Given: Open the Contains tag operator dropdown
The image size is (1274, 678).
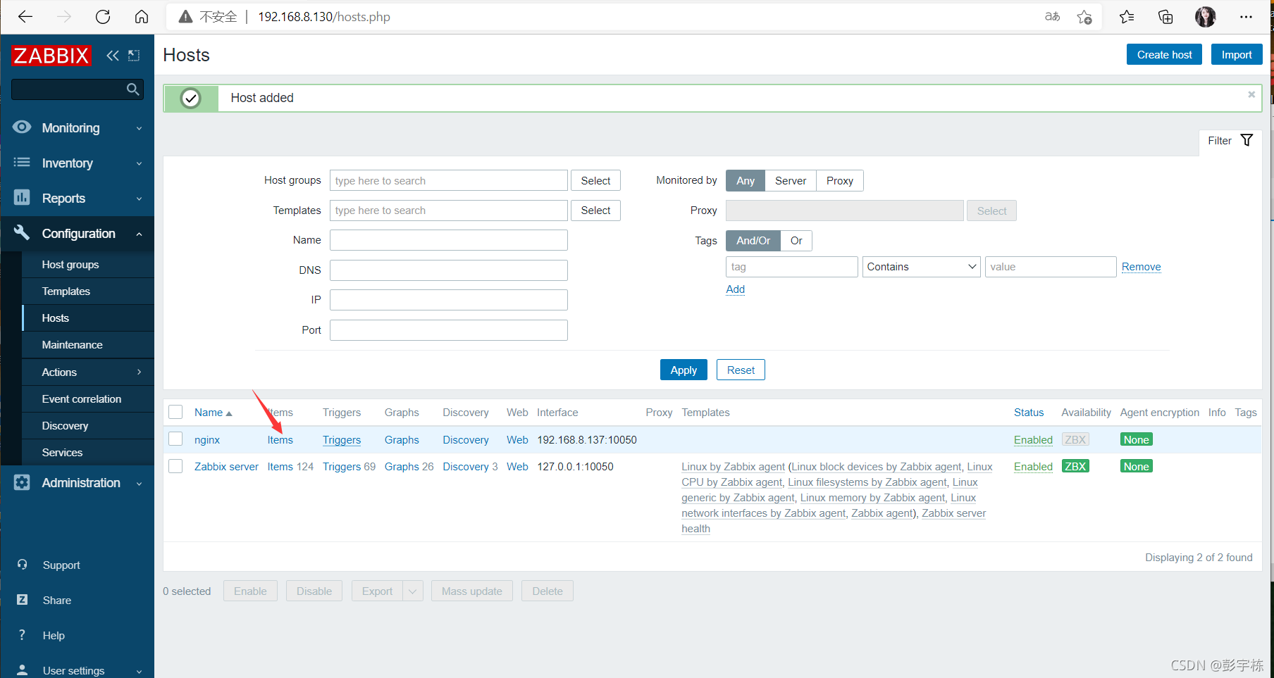Looking at the screenshot, I should click(922, 267).
